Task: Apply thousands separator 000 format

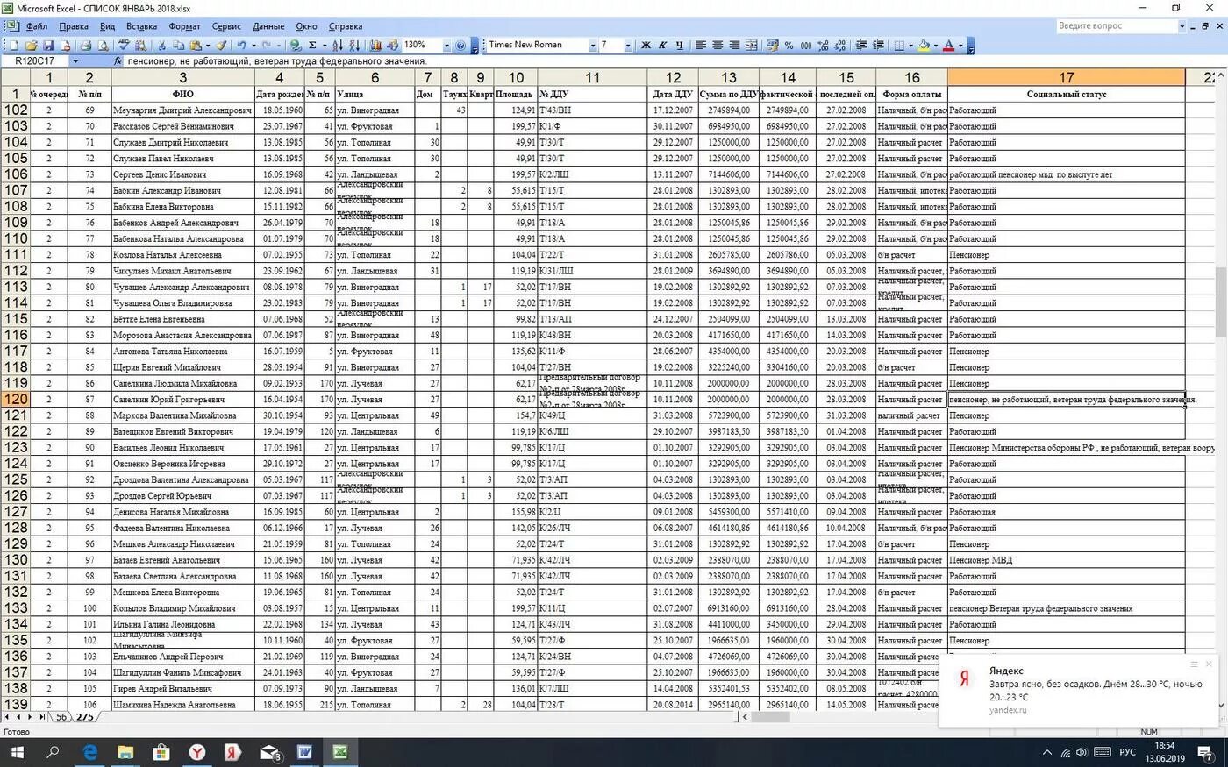Action: click(806, 45)
